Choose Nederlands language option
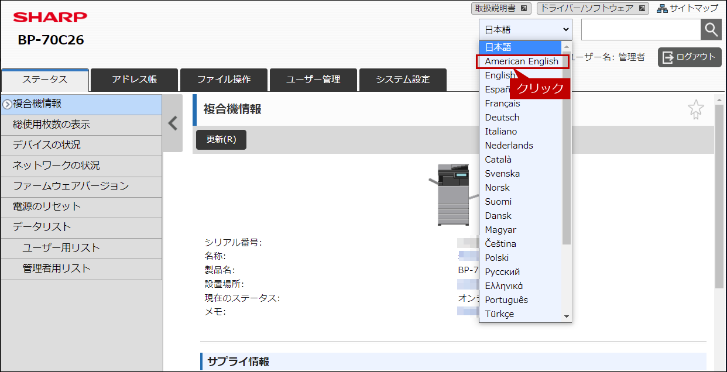The height and width of the screenshot is (372, 727). click(521, 146)
